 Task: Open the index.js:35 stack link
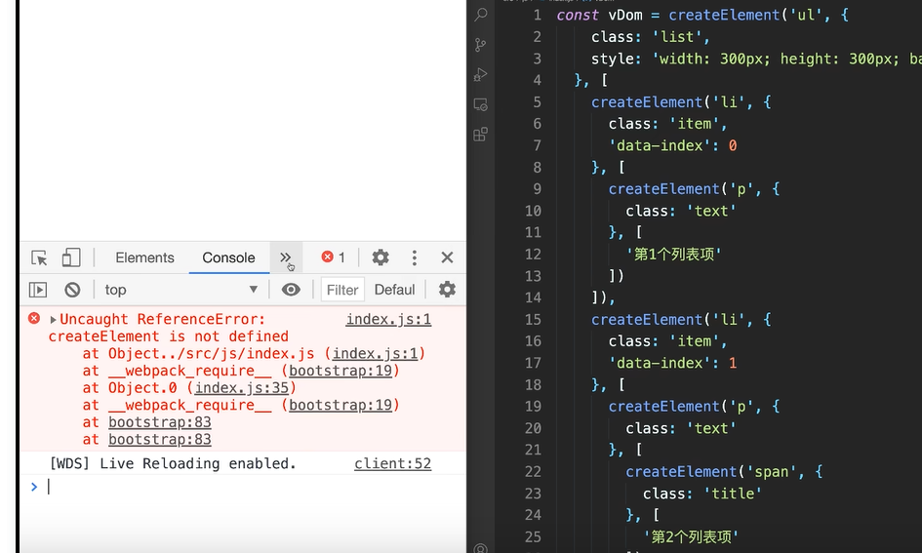point(242,388)
